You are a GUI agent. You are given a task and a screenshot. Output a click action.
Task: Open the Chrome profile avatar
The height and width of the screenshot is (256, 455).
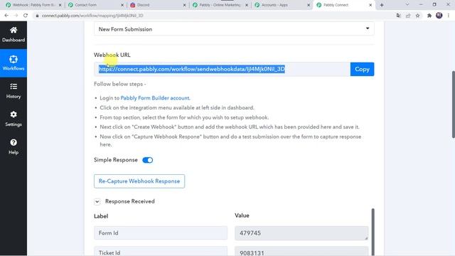pos(439,16)
